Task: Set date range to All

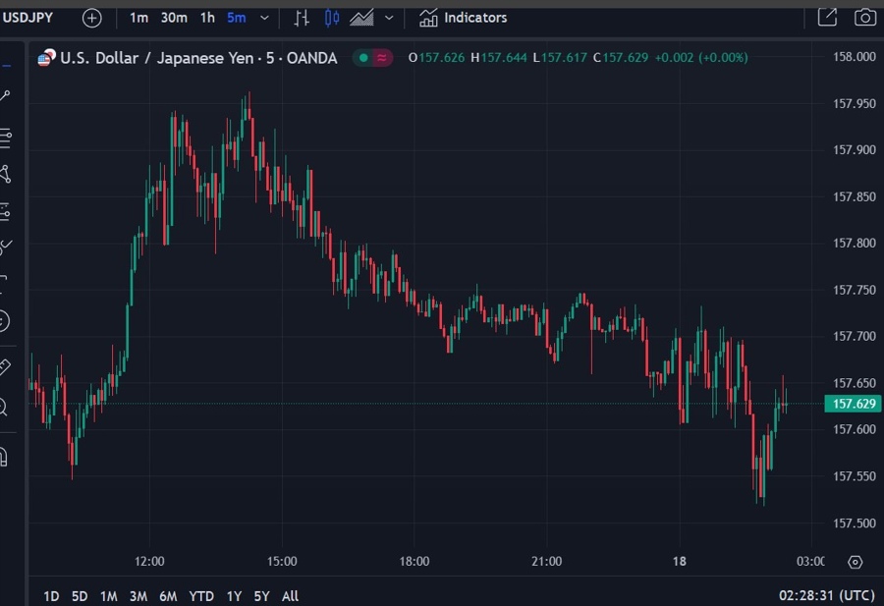Action: coord(290,596)
